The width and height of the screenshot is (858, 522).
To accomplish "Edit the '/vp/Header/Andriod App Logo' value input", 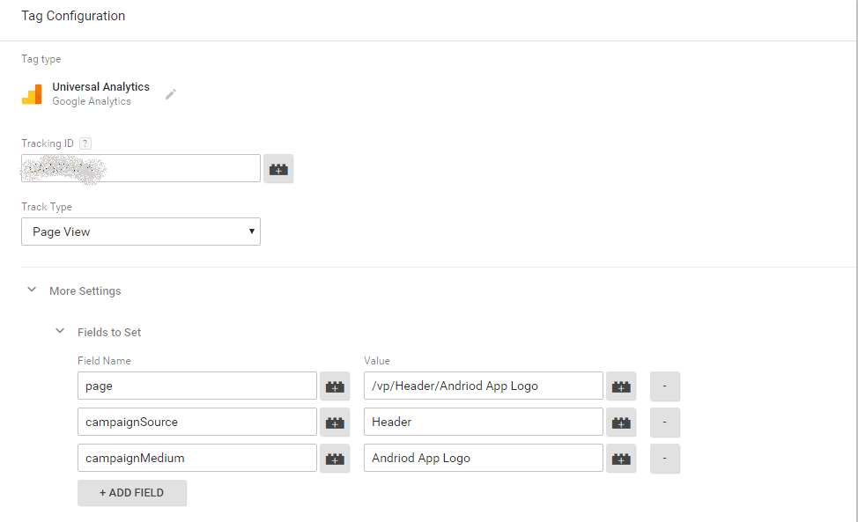I will pos(483,386).
